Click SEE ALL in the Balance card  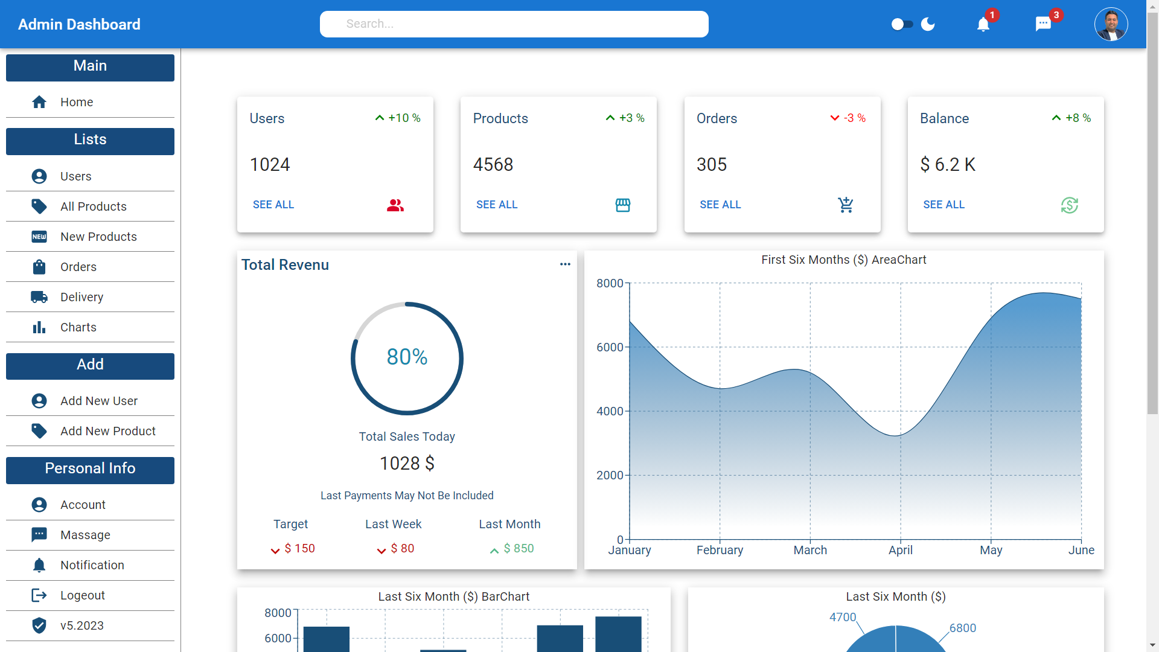click(944, 205)
